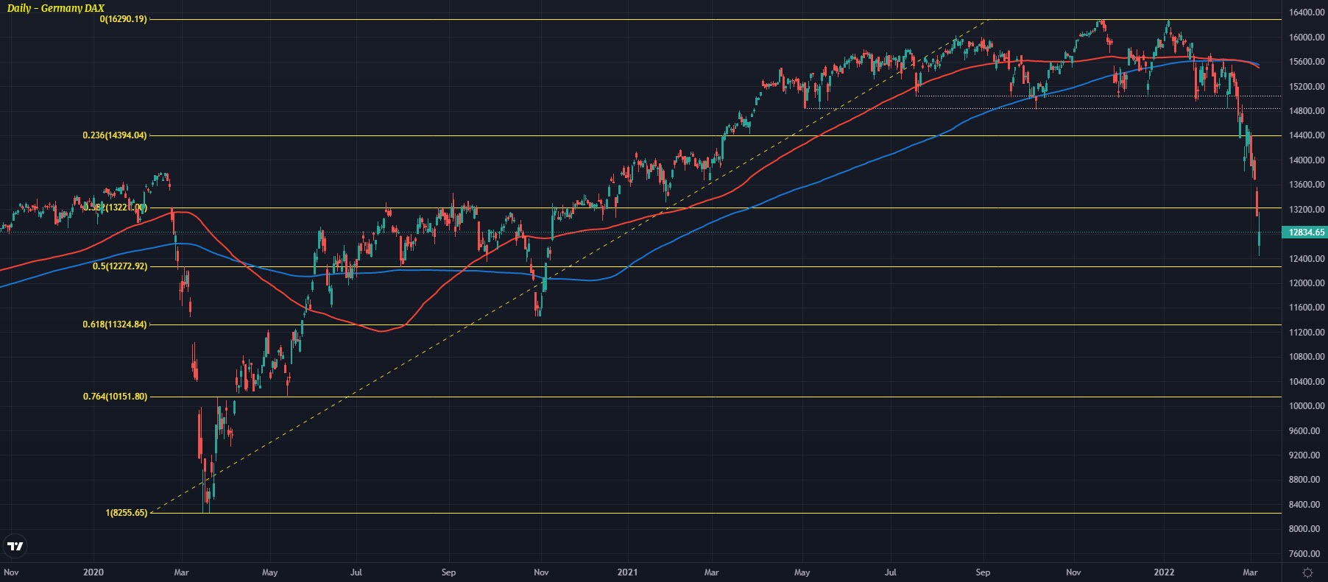
Task: Click the 2021 label on time axis
Action: pyautogui.click(x=627, y=572)
